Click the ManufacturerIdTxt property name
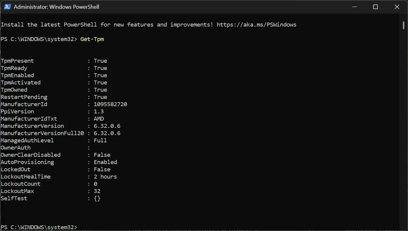Viewport: 408px width, 231px height. tap(29, 119)
